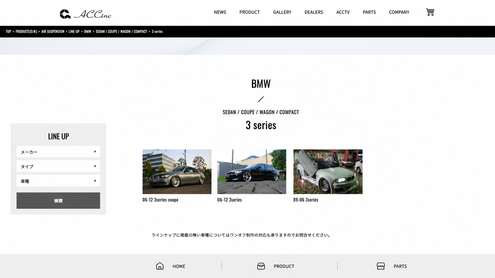Click the '3 series' breadcrumb text

pos(157,31)
